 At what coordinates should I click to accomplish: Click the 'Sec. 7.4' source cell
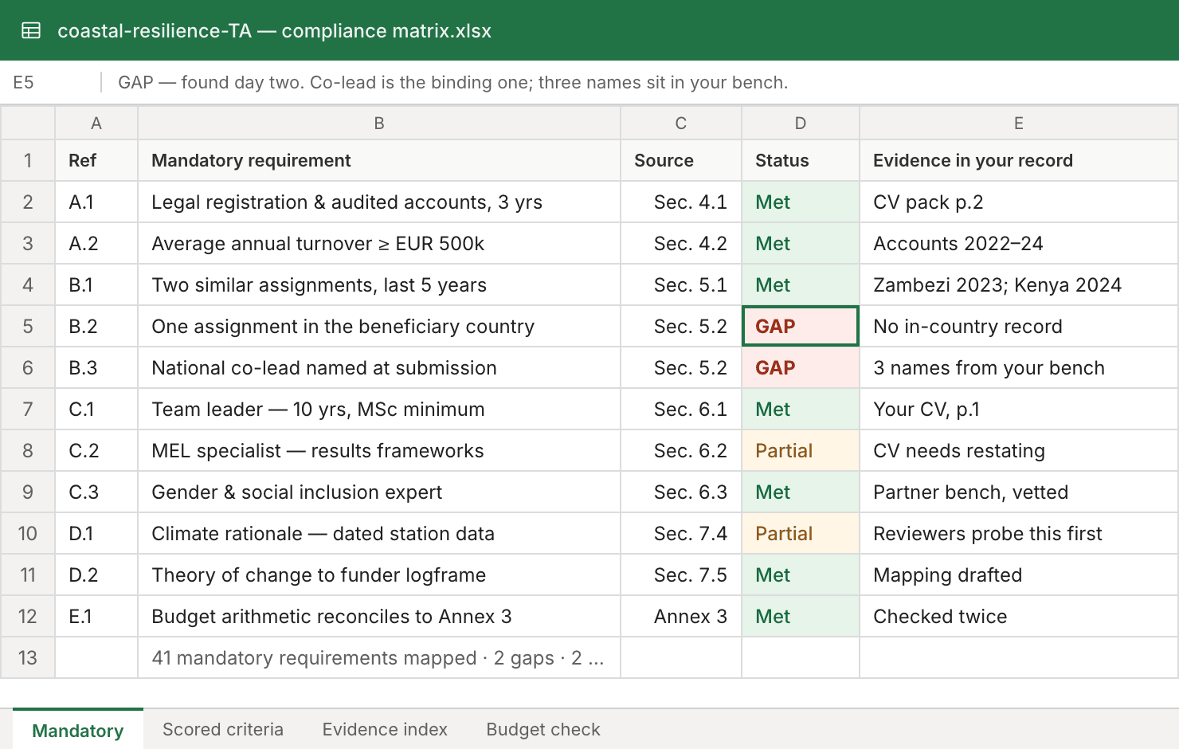click(x=681, y=533)
